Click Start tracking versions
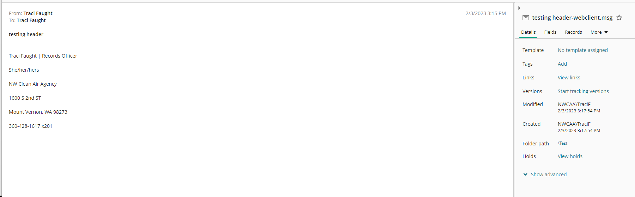Viewport: 635px width, 197px height. pos(583,91)
